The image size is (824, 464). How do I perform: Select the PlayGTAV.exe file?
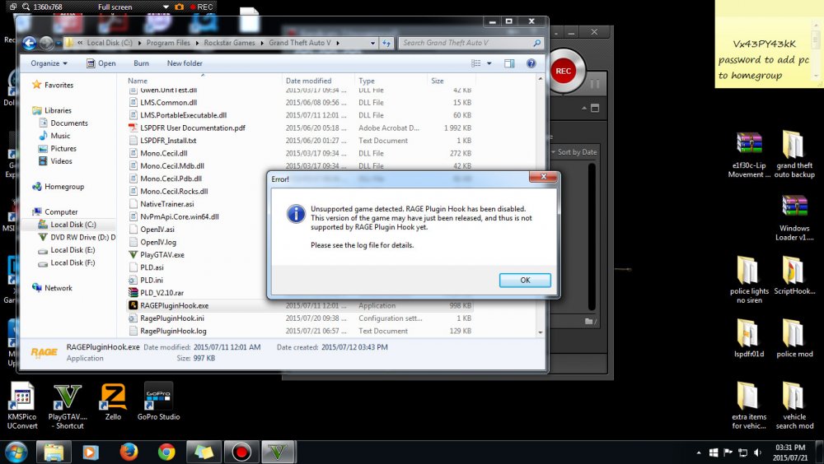[x=162, y=255]
